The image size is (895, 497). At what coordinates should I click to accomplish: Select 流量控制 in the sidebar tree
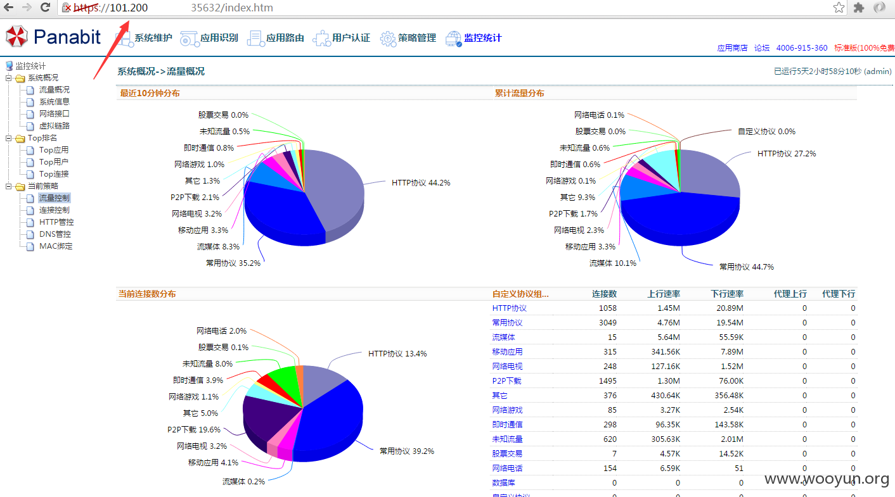55,198
